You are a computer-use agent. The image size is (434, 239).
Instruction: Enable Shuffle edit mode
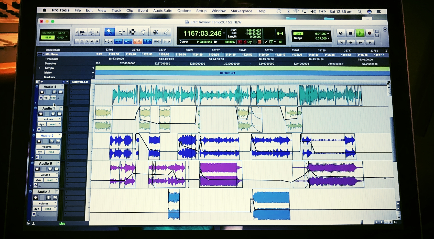(48, 33)
